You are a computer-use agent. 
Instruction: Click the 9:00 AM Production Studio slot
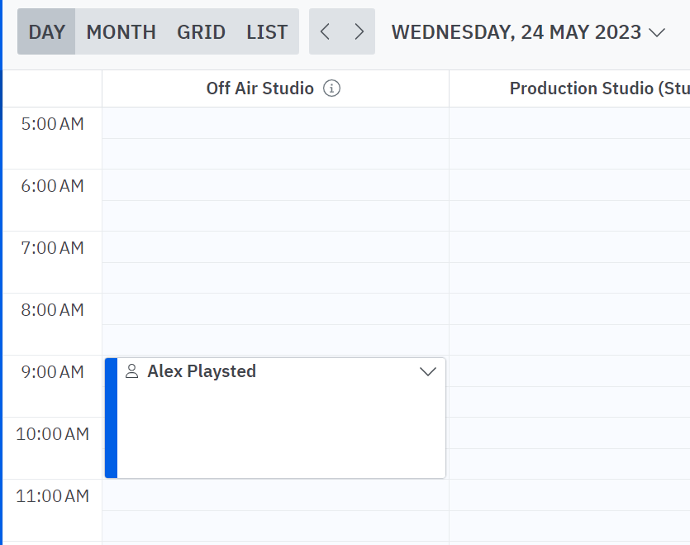coord(569,371)
